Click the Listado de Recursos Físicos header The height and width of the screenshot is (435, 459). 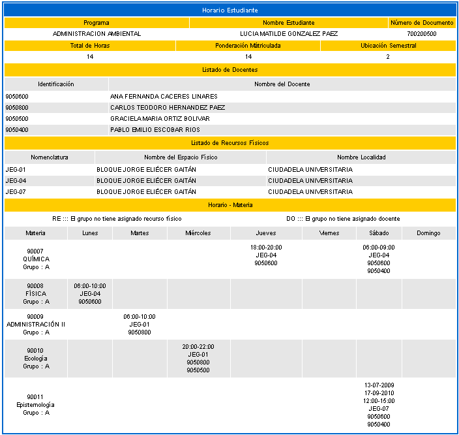coord(229,143)
